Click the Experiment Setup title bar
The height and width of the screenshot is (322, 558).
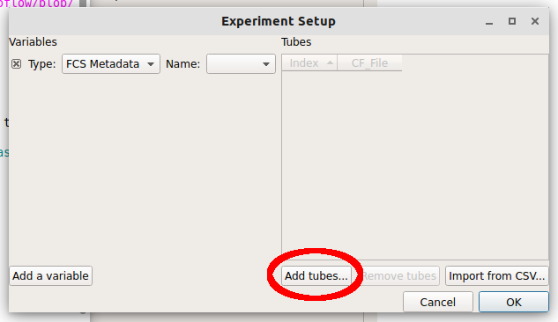pos(279,21)
